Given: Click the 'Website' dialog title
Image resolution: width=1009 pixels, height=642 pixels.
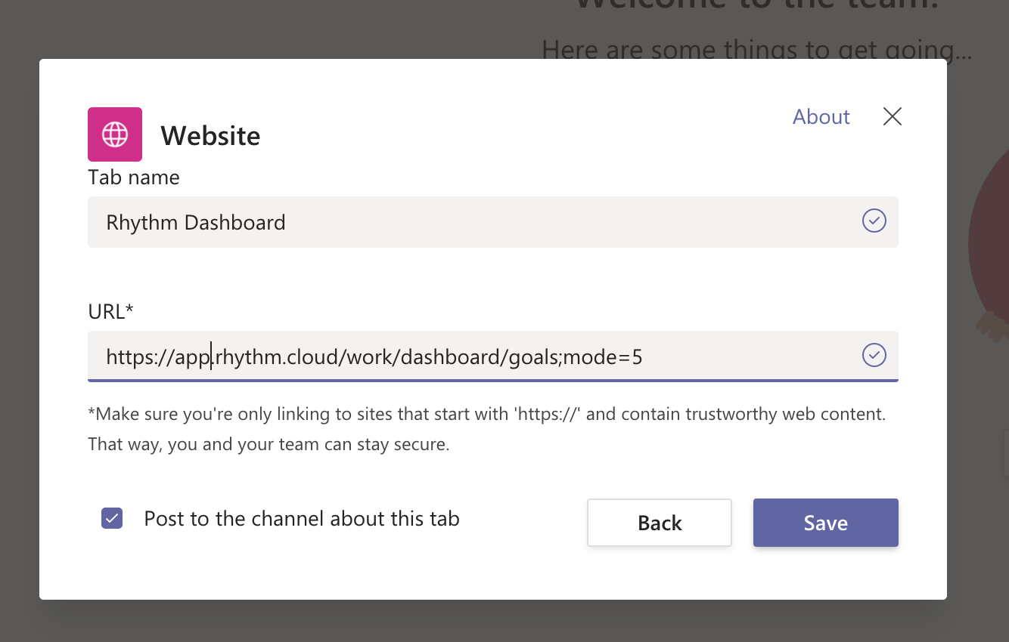Looking at the screenshot, I should pos(210,136).
